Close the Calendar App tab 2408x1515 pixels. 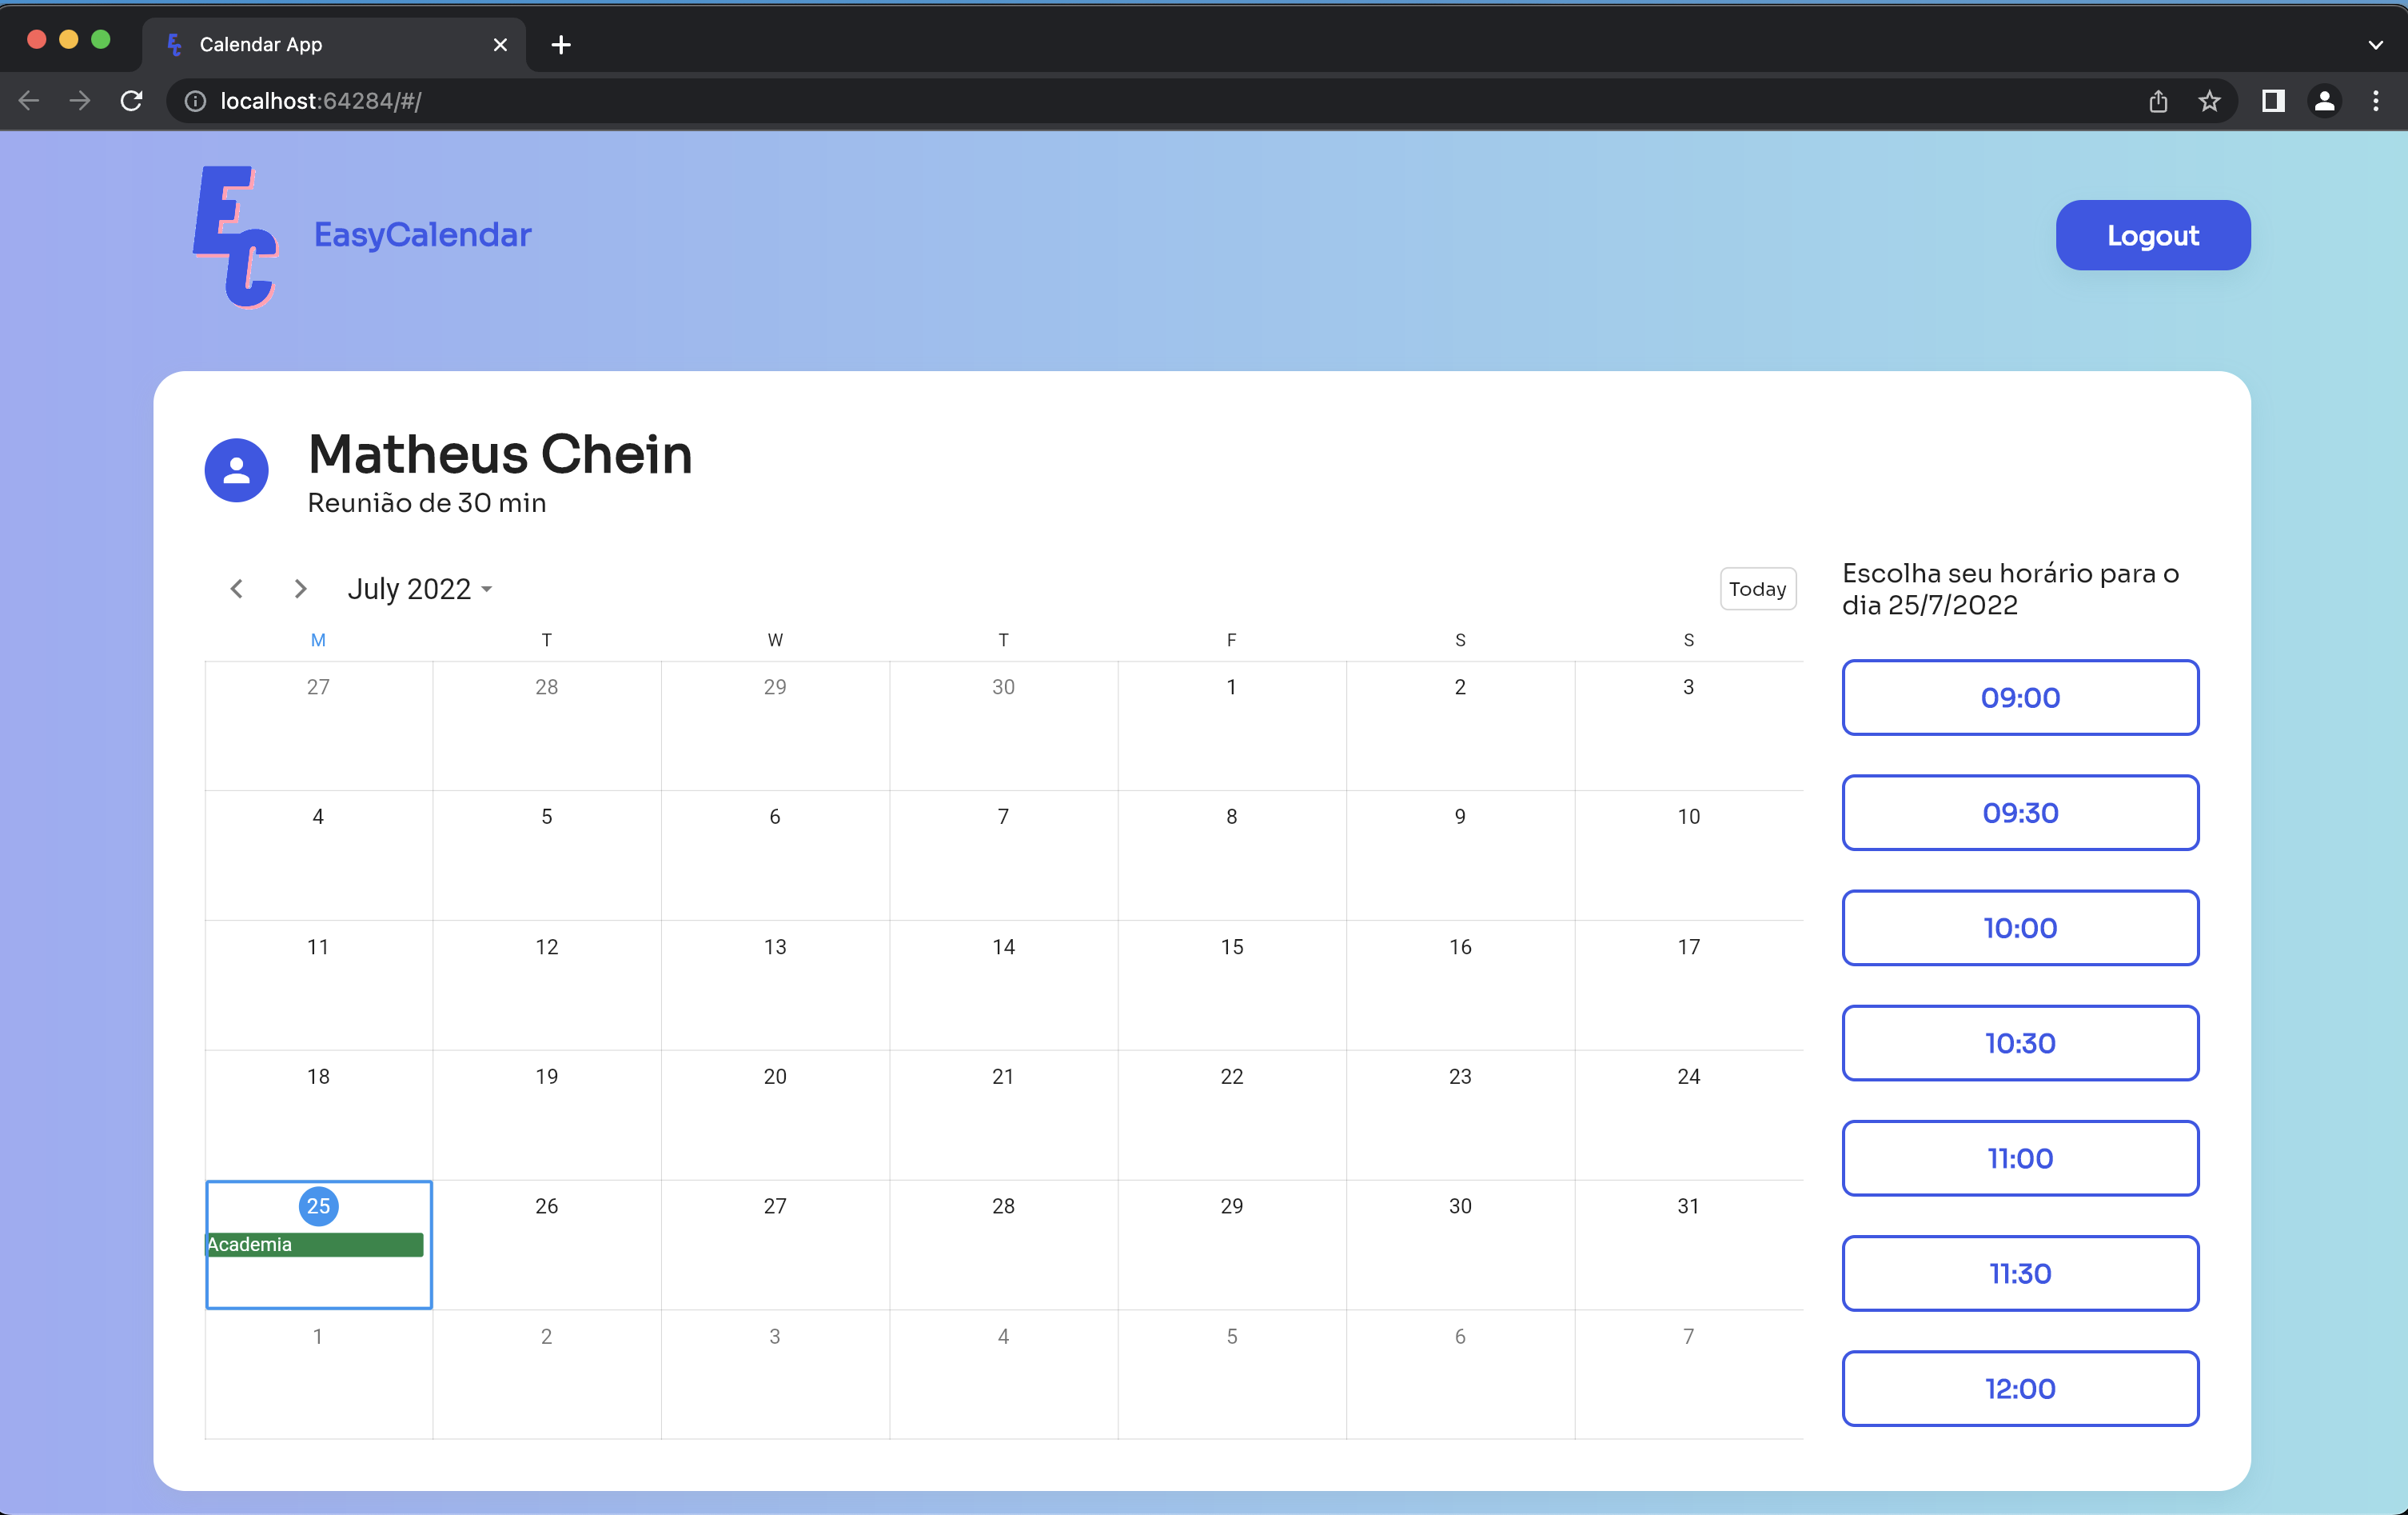click(x=500, y=44)
